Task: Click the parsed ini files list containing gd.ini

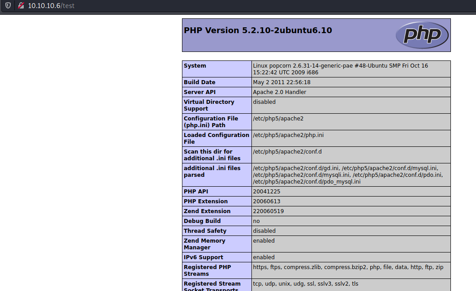Action: pos(348,175)
